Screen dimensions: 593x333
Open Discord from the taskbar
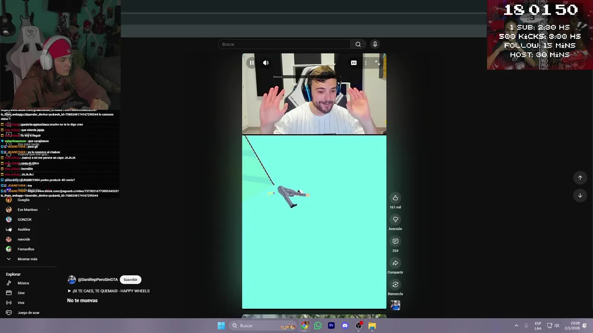[x=345, y=326]
